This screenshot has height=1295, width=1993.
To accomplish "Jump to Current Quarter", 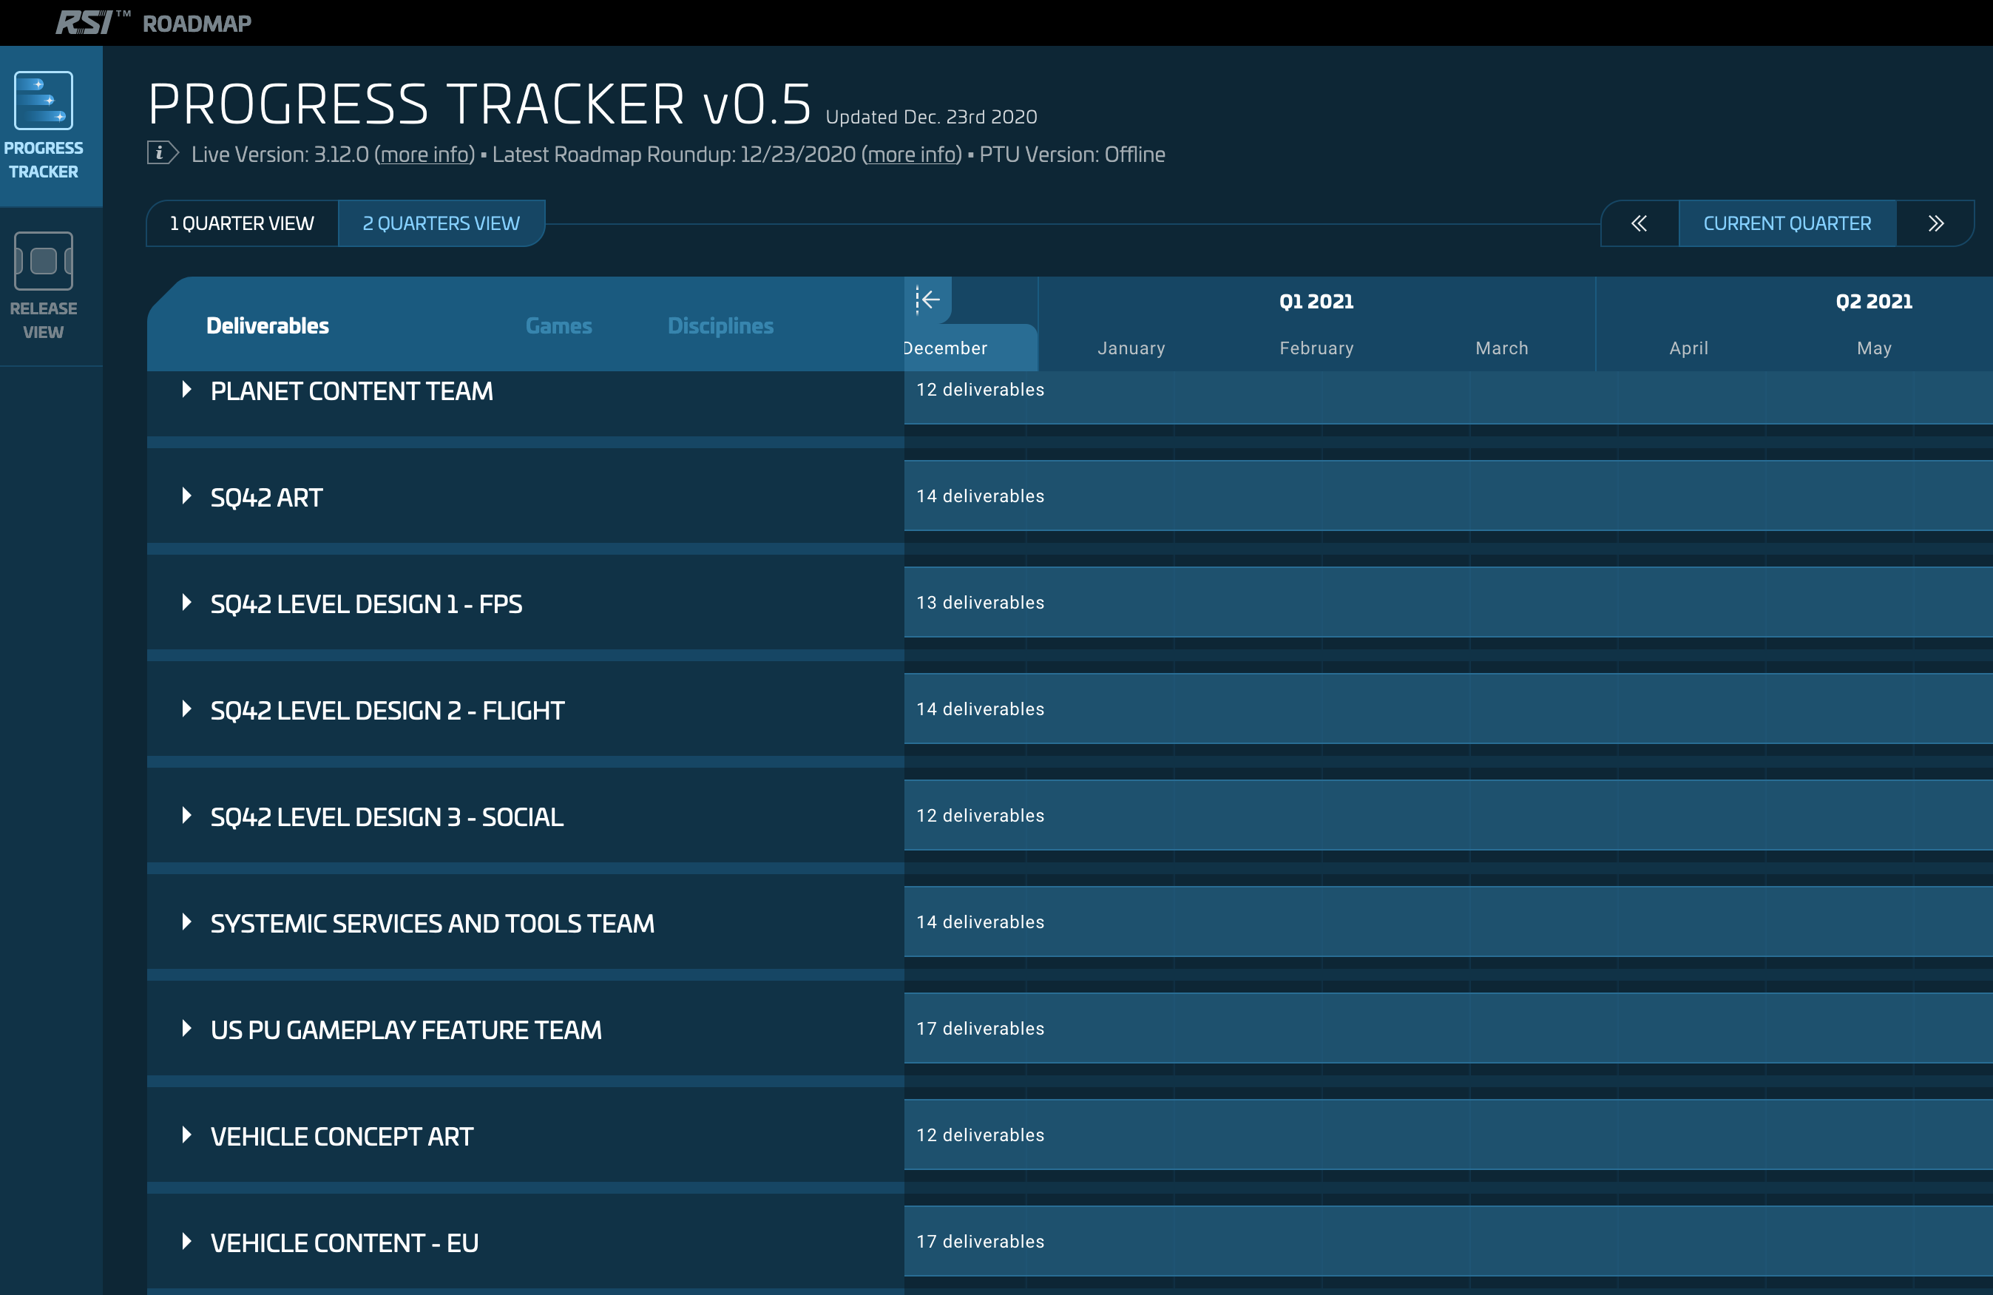I will tap(1787, 223).
